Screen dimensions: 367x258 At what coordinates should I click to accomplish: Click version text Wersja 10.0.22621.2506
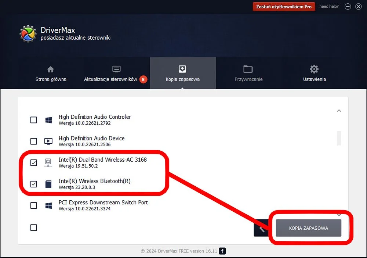tap(84, 144)
